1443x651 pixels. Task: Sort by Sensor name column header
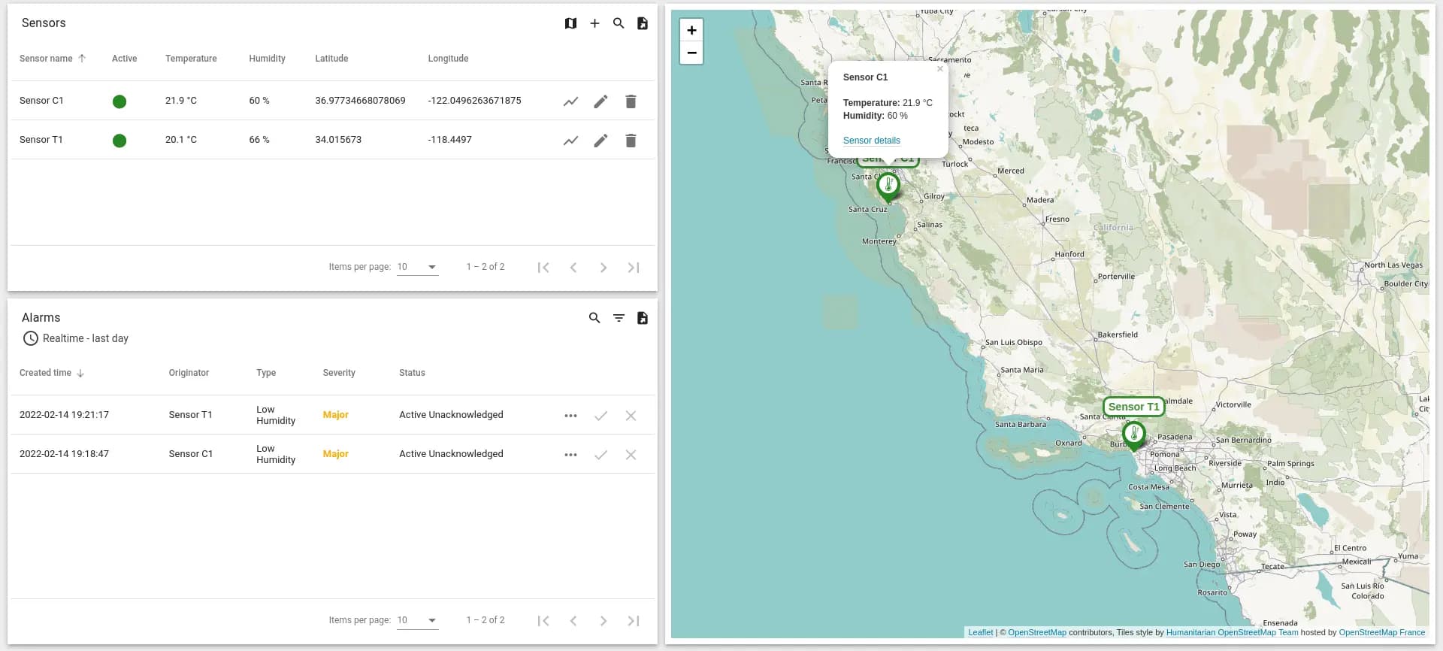(x=47, y=59)
